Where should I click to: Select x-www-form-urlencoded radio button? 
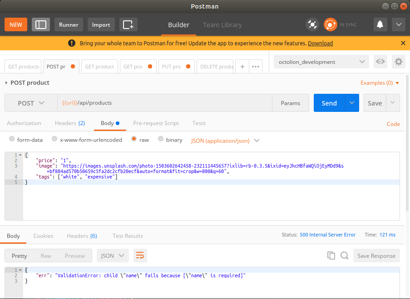click(x=54, y=139)
